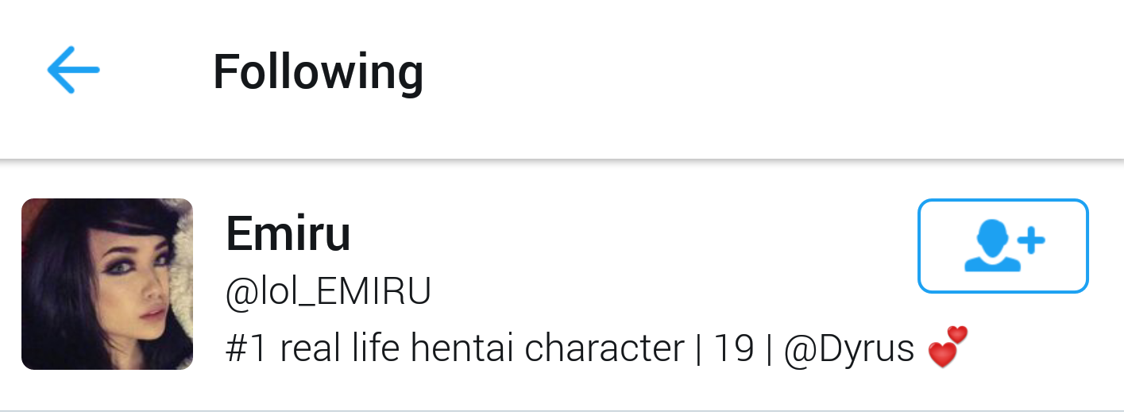Screen dimensions: 1124x419
Task: Open the @lol_EMIRU handle
Action: point(328,292)
